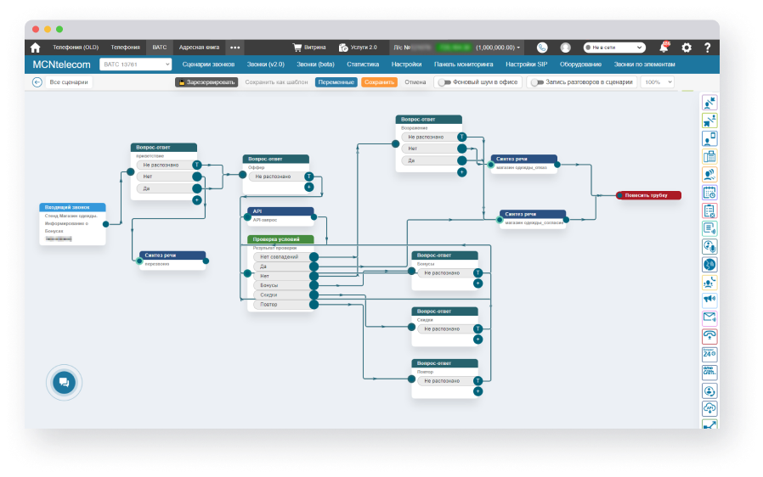This screenshot has width=763, height=477.
Task: Open Оборудование menu item
Action: point(580,65)
